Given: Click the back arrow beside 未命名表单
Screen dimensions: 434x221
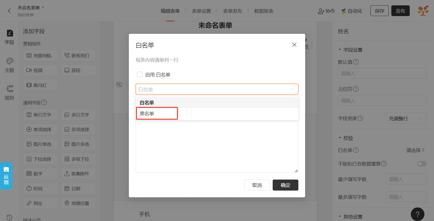Looking at the screenshot, I should point(9,11).
